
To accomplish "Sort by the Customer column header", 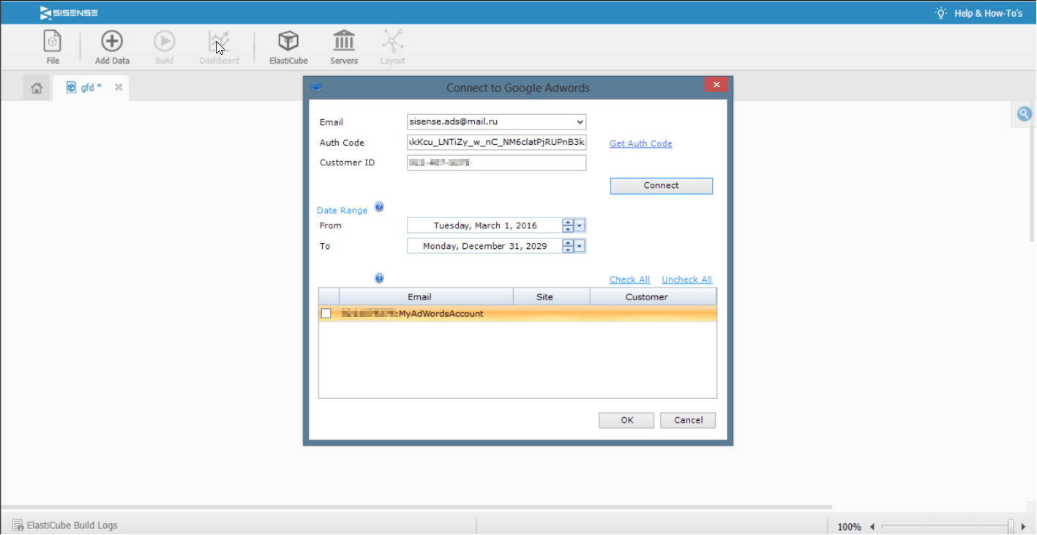I will pos(646,296).
